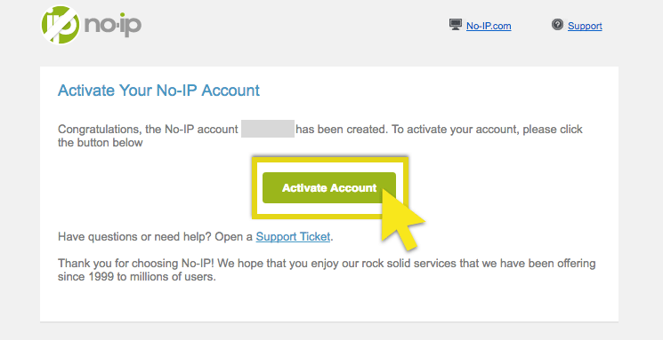This screenshot has width=663, height=340.
Task: Click the yellow arrow pointer graphic
Action: tap(401, 219)
